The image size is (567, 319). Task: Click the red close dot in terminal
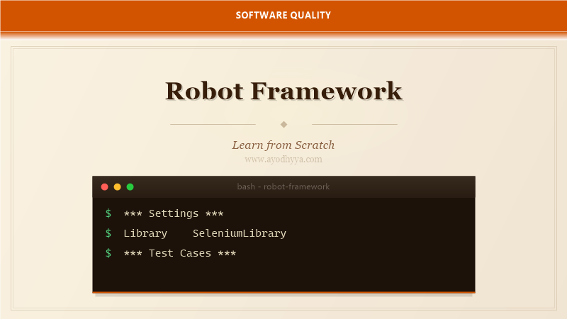(104, 186)
